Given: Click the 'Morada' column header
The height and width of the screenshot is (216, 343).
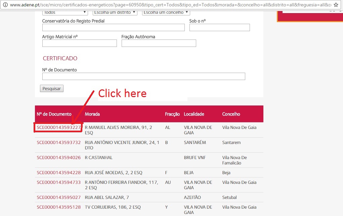Looking at the screenshot, I should tap(92, 114).
